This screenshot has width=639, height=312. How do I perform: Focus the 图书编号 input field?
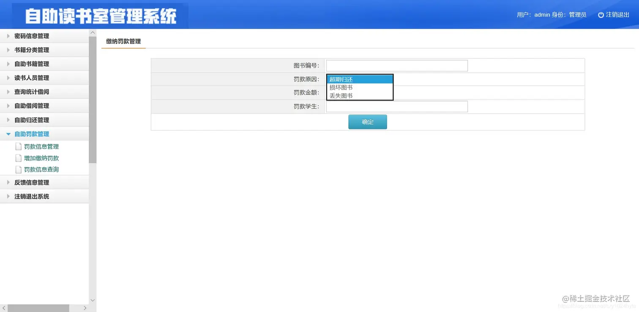pos(397,65)
